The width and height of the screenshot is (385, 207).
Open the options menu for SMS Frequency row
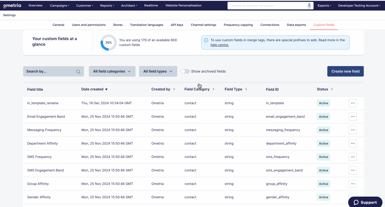point(353,157)
